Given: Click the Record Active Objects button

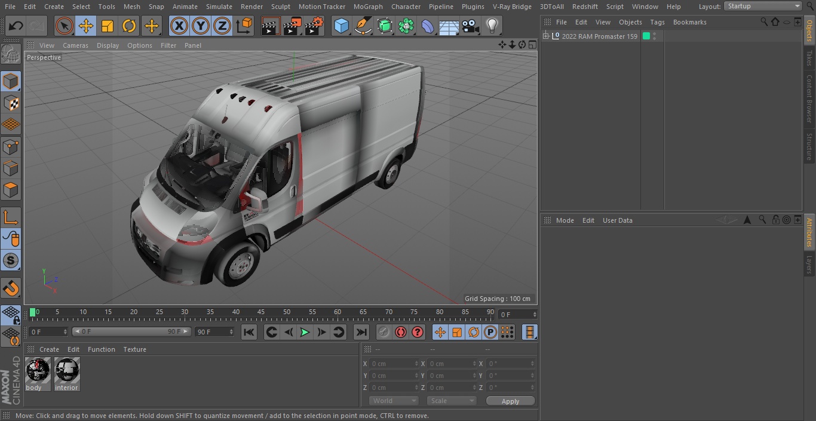Looking at the screenshot, I should [384, 333].
